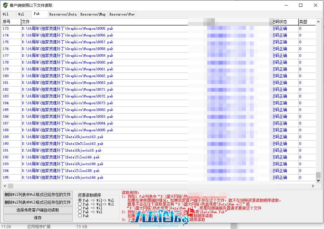Select row with Weapon\8062.pak

159,76
